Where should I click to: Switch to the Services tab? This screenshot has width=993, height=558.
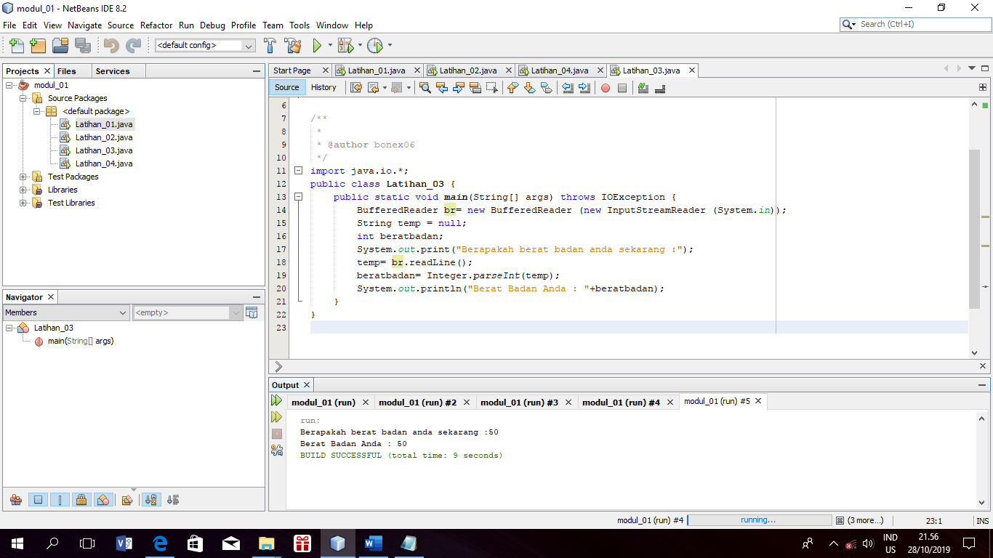[x=113, y=71]
